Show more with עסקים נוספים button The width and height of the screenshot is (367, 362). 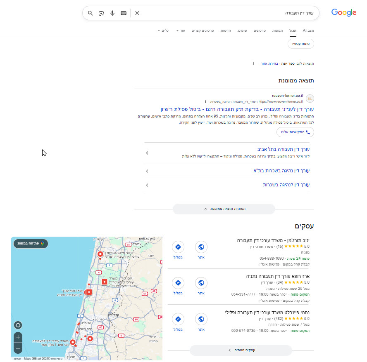click(x=241, y=350)
